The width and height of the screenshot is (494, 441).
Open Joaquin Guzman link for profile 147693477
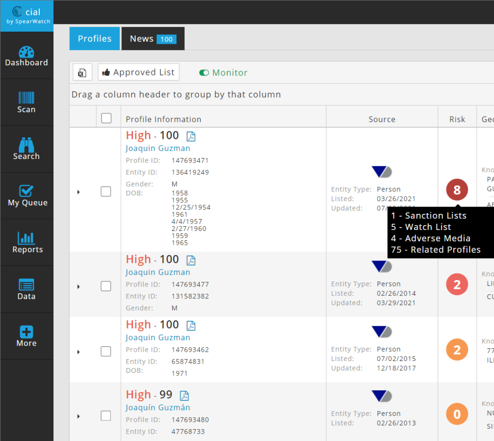pos(158,272)
